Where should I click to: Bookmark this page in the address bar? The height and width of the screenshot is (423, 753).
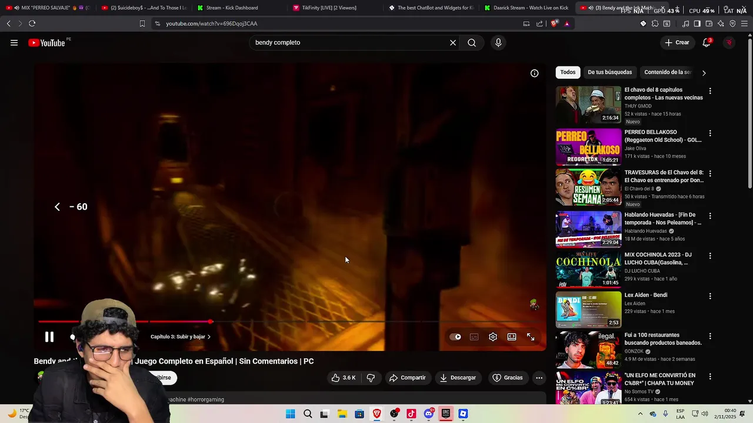pyautogui.click(x=142, y=23)
